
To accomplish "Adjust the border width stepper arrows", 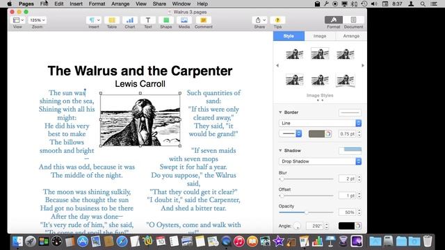I will coord(359,134).
